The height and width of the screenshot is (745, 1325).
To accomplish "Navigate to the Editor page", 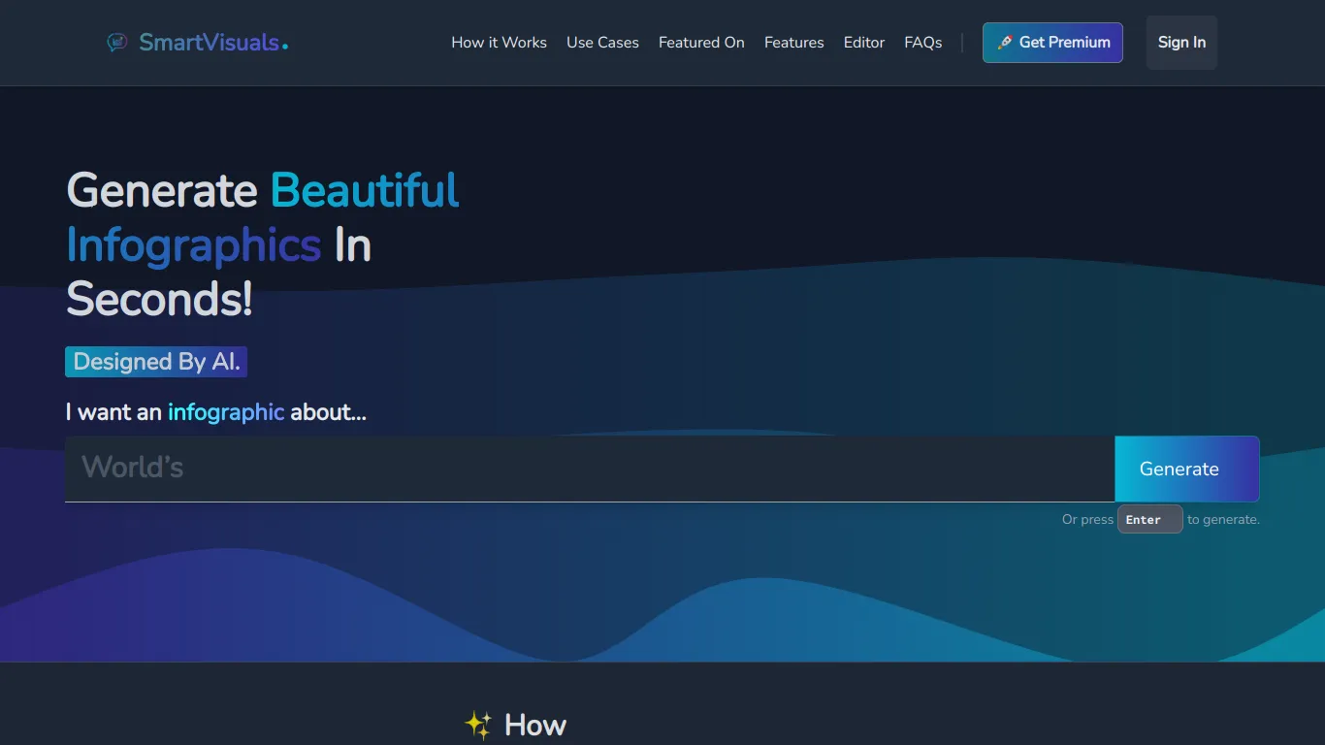I will 863,43.
